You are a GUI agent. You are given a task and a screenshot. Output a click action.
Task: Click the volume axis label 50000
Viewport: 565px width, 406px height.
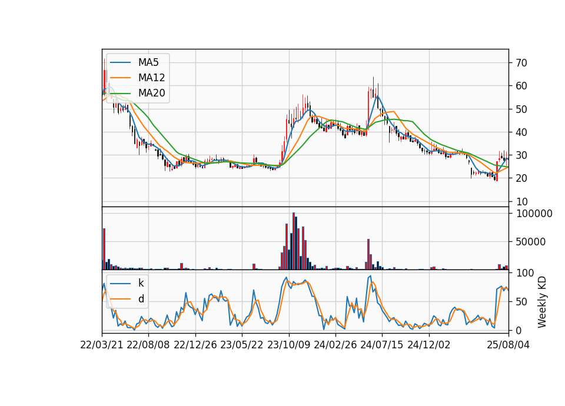pos(530,242)
